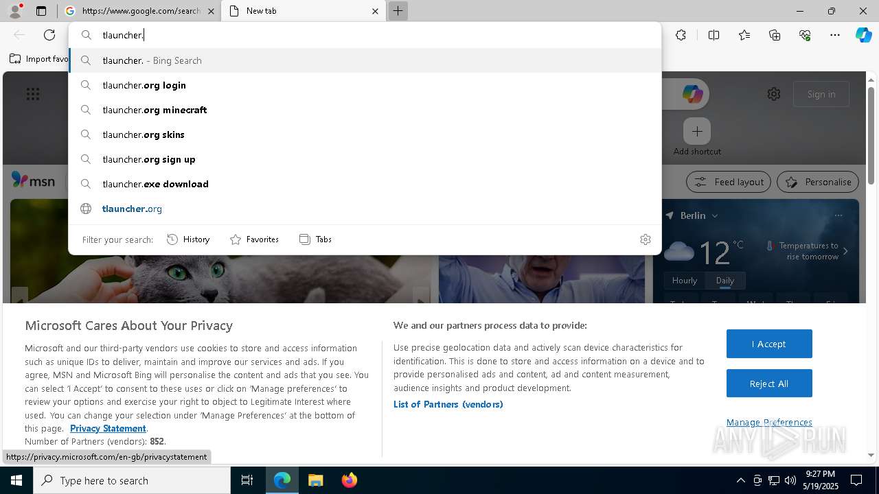Screen dimensions: 879x494
Task: Open the Edge profile icon
Action: pos(14,11)
